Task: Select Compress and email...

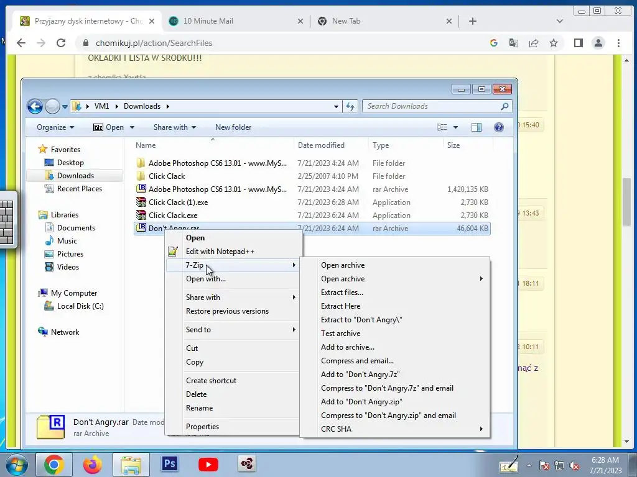Action: tap(357, 361)
